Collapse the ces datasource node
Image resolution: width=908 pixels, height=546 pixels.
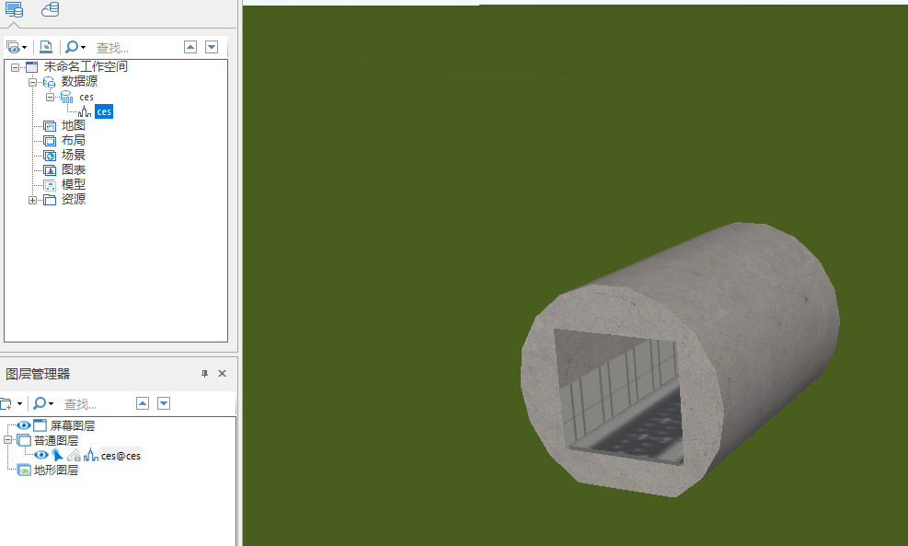50,97
